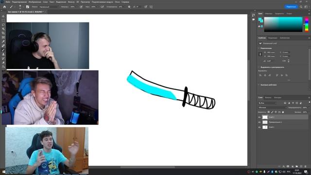Screen dimensions: 311x175
Task: Open the Image menu
Action: click(x=35, y=2)
